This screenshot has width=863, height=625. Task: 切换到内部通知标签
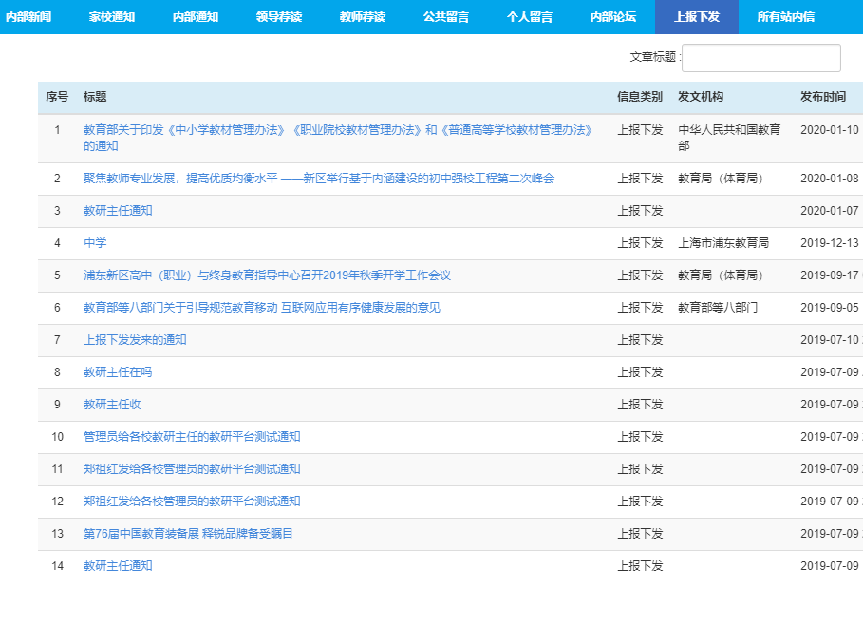click(x=197, y=16)
